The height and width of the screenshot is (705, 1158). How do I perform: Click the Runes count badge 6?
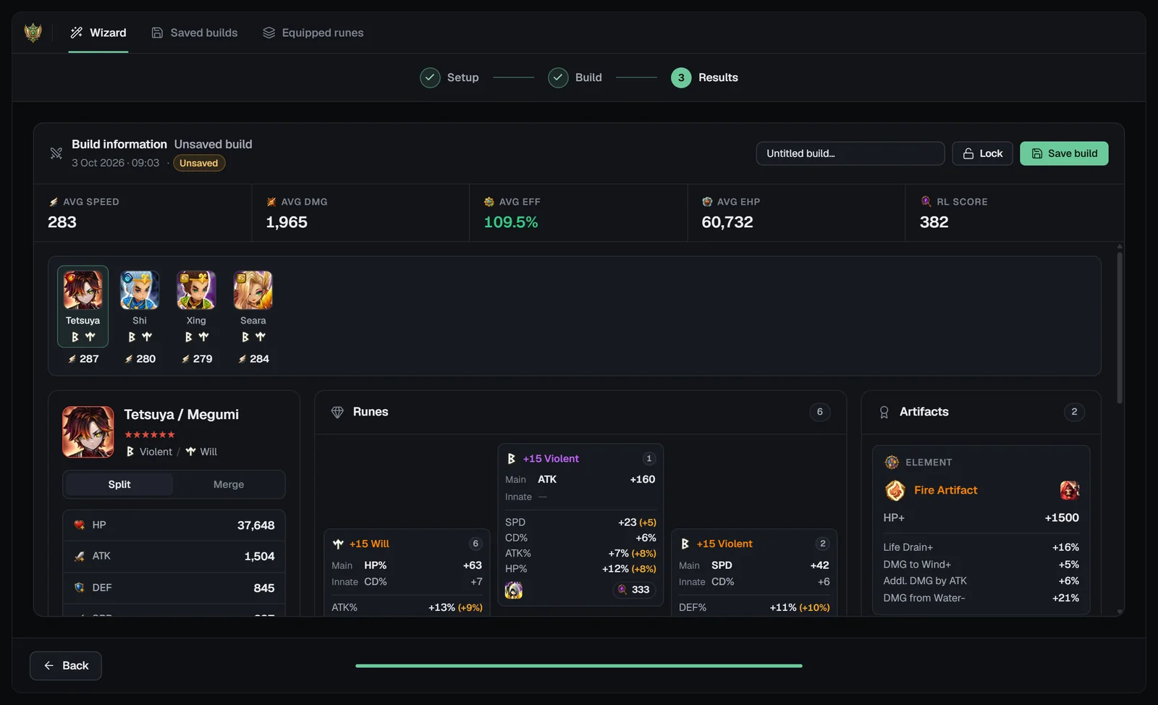click(820, 412)
